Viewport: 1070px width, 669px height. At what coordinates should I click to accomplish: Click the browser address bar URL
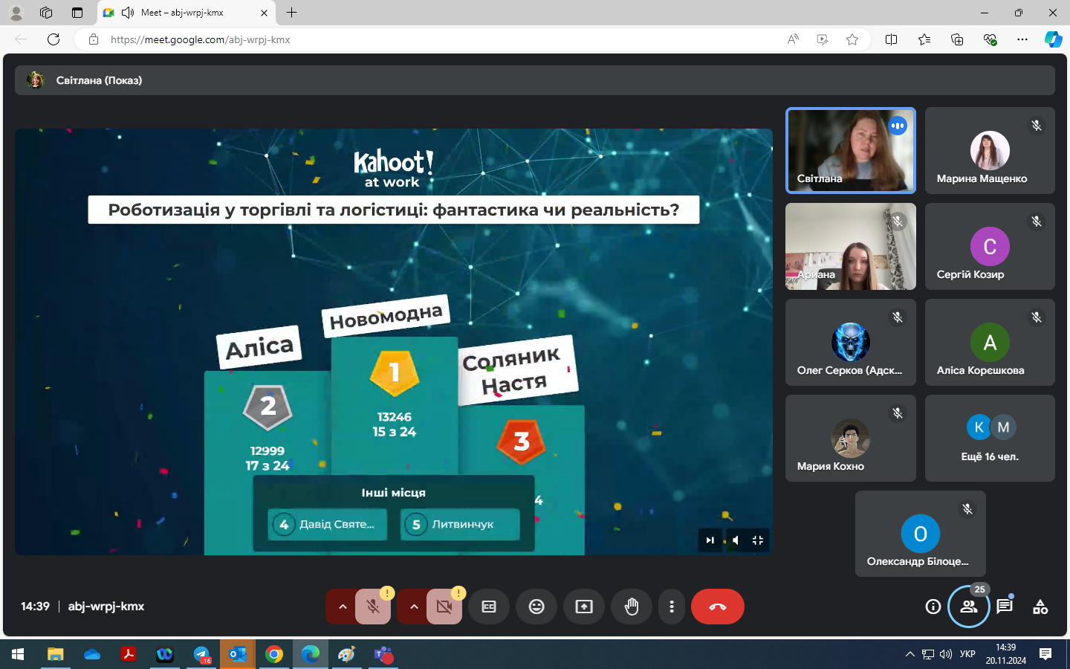pos(201,39)
